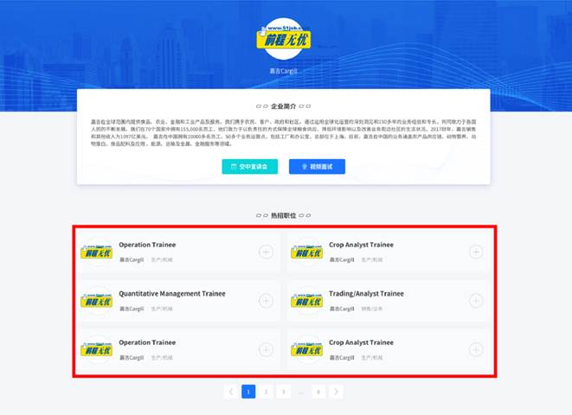Select page 3 in pagination
This screenshot has width=572, height=415.
[x=284, y=392]
